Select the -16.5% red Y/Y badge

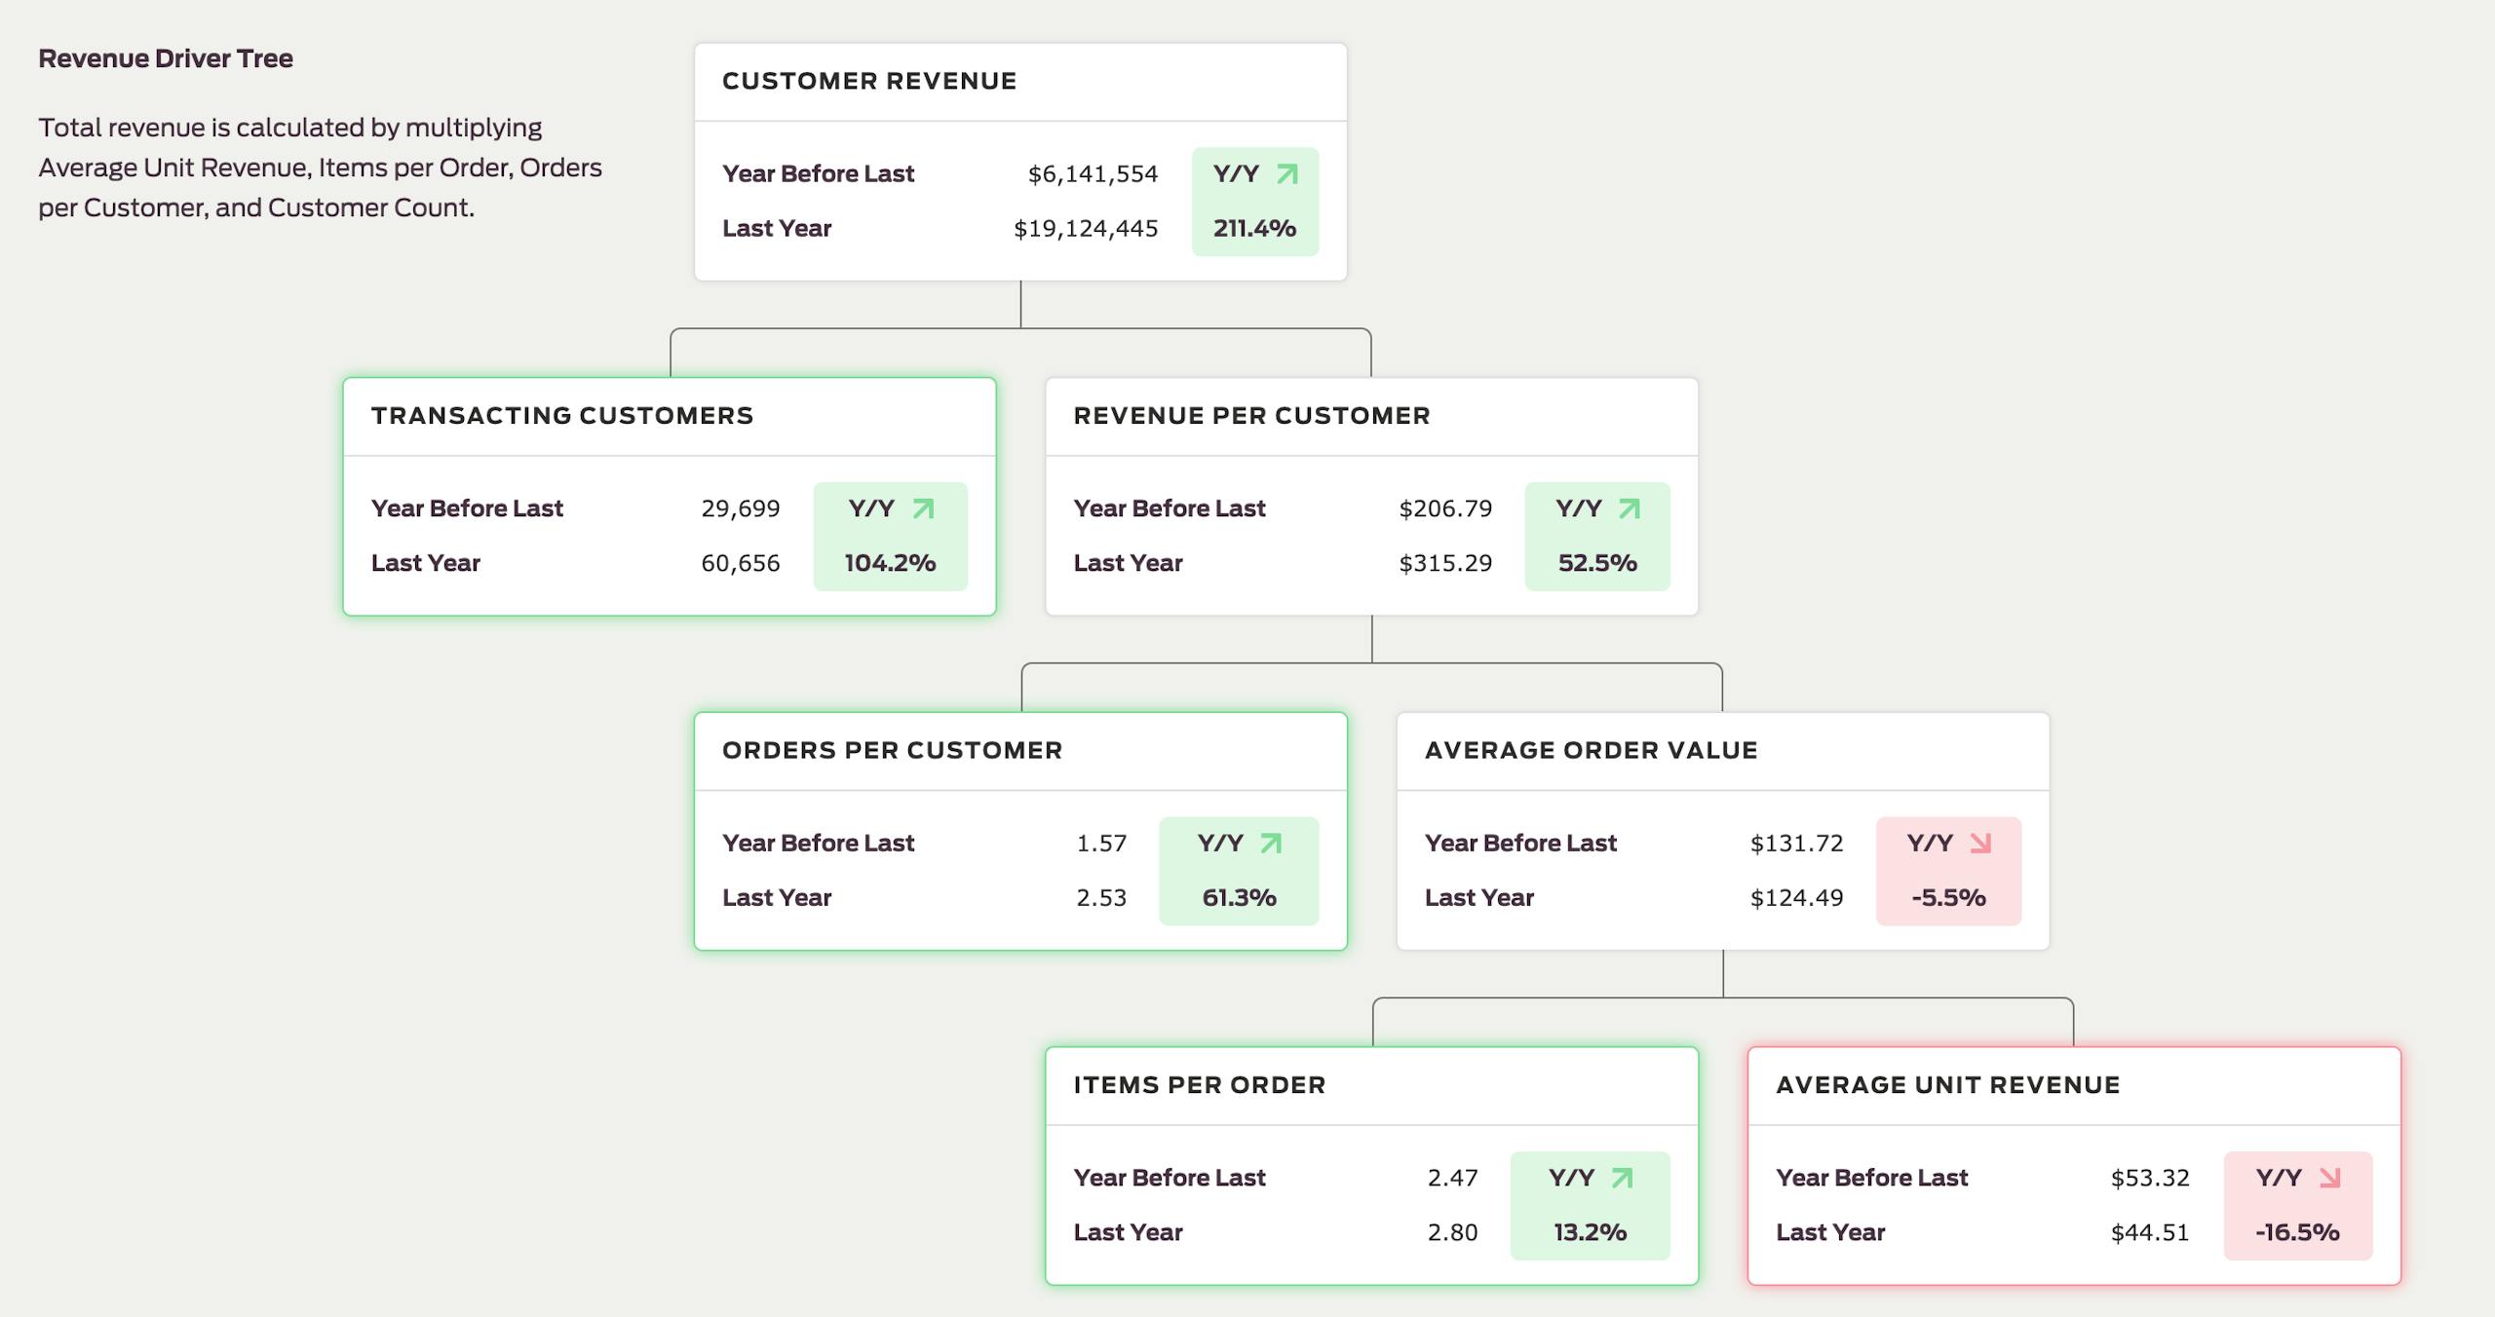click(x=2297, y=1232)
